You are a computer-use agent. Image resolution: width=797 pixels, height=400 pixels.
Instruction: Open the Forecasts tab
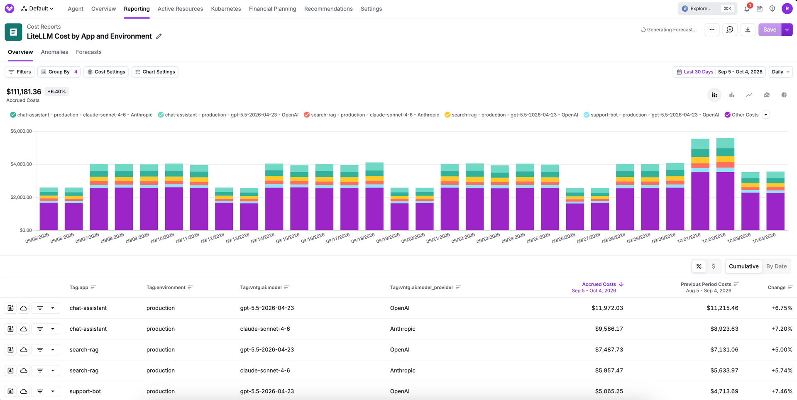point(89,52)
